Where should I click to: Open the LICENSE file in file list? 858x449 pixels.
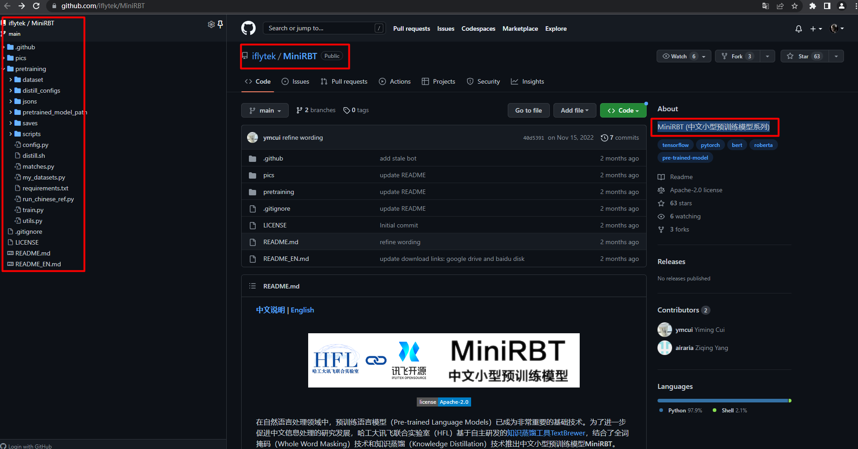tap(275, 225)
